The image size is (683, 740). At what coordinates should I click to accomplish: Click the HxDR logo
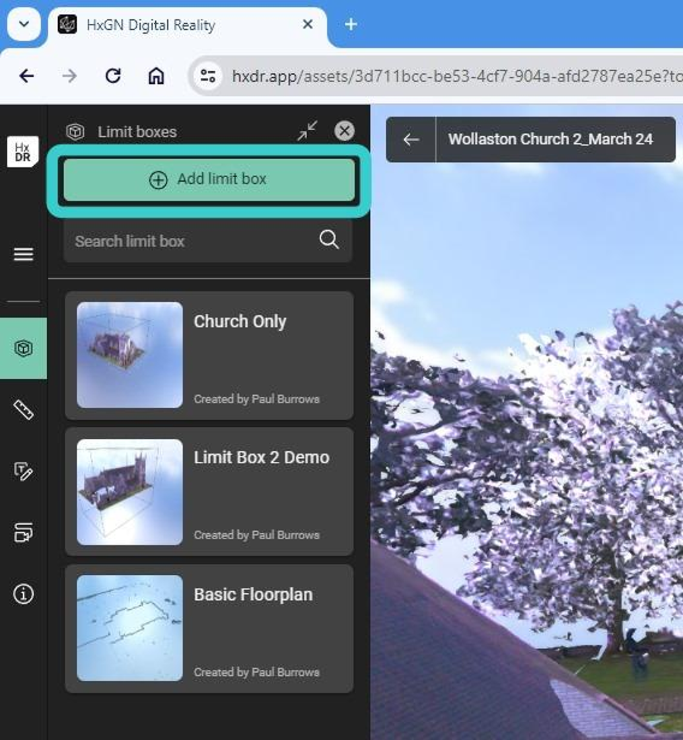tap(22, 151)
